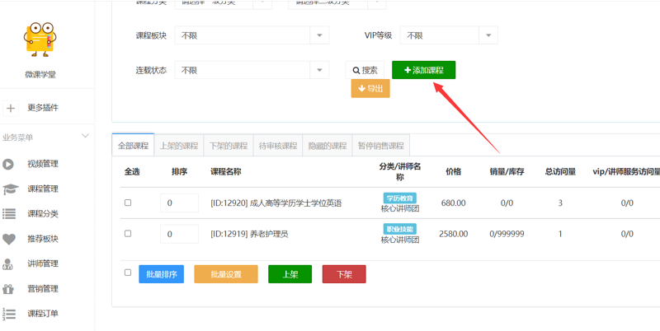
Task: Click the VIP等级 dropdown arrow
Action: click(488, 35)
